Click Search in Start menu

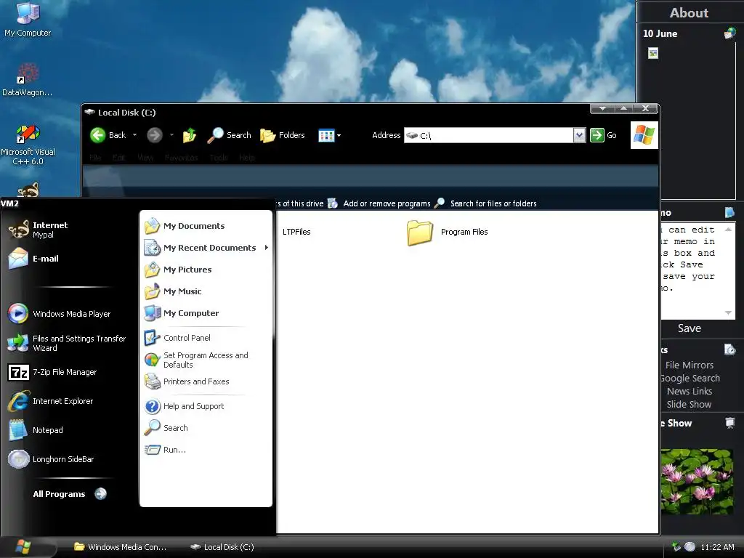[166, 428]
